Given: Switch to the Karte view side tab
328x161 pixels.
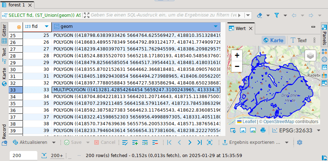Looking at the screenshot, I should click(4, 77).
